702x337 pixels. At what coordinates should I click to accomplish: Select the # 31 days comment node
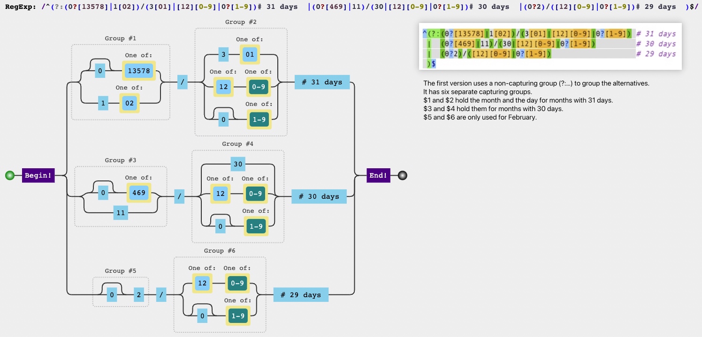coord(322,82)
